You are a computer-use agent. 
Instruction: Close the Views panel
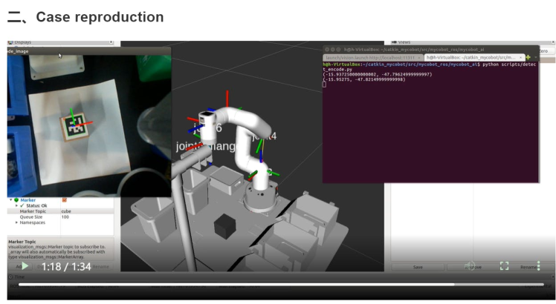pos(553,42)
